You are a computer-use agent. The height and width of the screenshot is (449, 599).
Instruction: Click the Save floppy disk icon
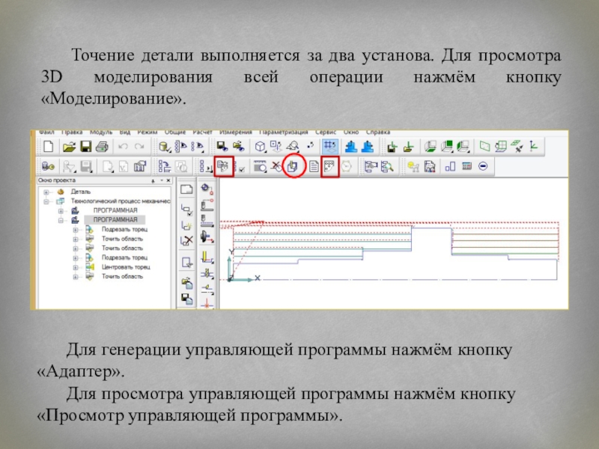(x=85, y=146)
